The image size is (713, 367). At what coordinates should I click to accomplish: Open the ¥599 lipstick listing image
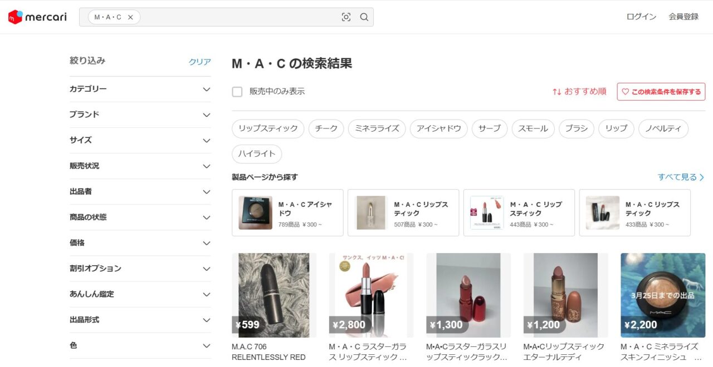point(274,295)
